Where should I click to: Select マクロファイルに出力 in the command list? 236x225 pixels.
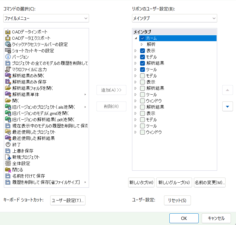click(29, 70)
